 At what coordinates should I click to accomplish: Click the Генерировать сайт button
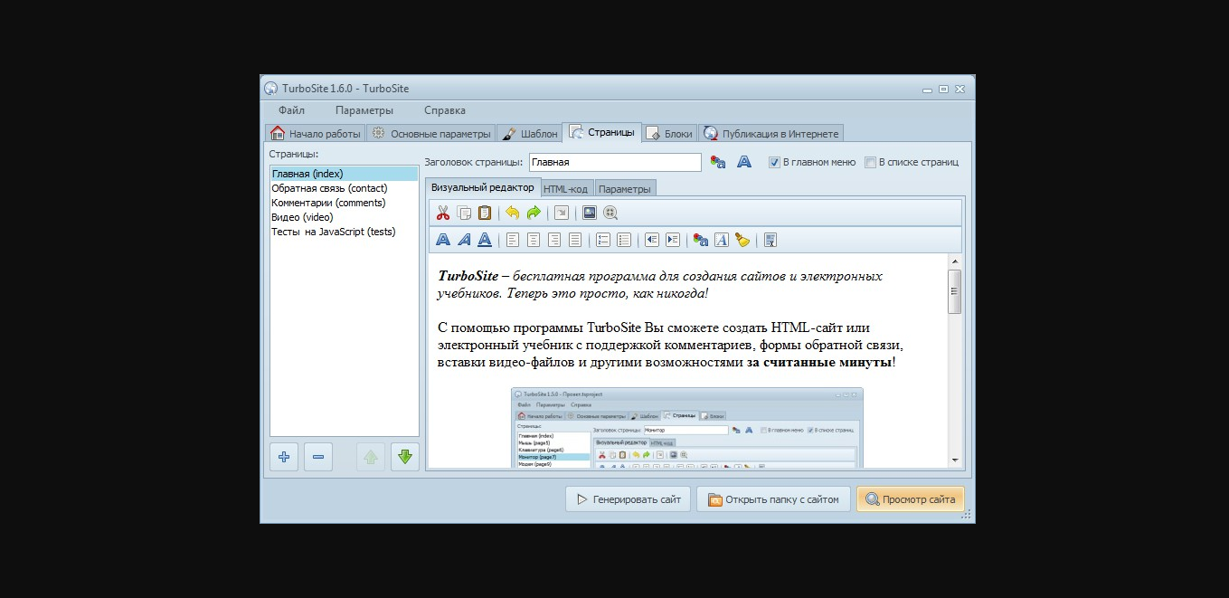[x=628, y=498]
